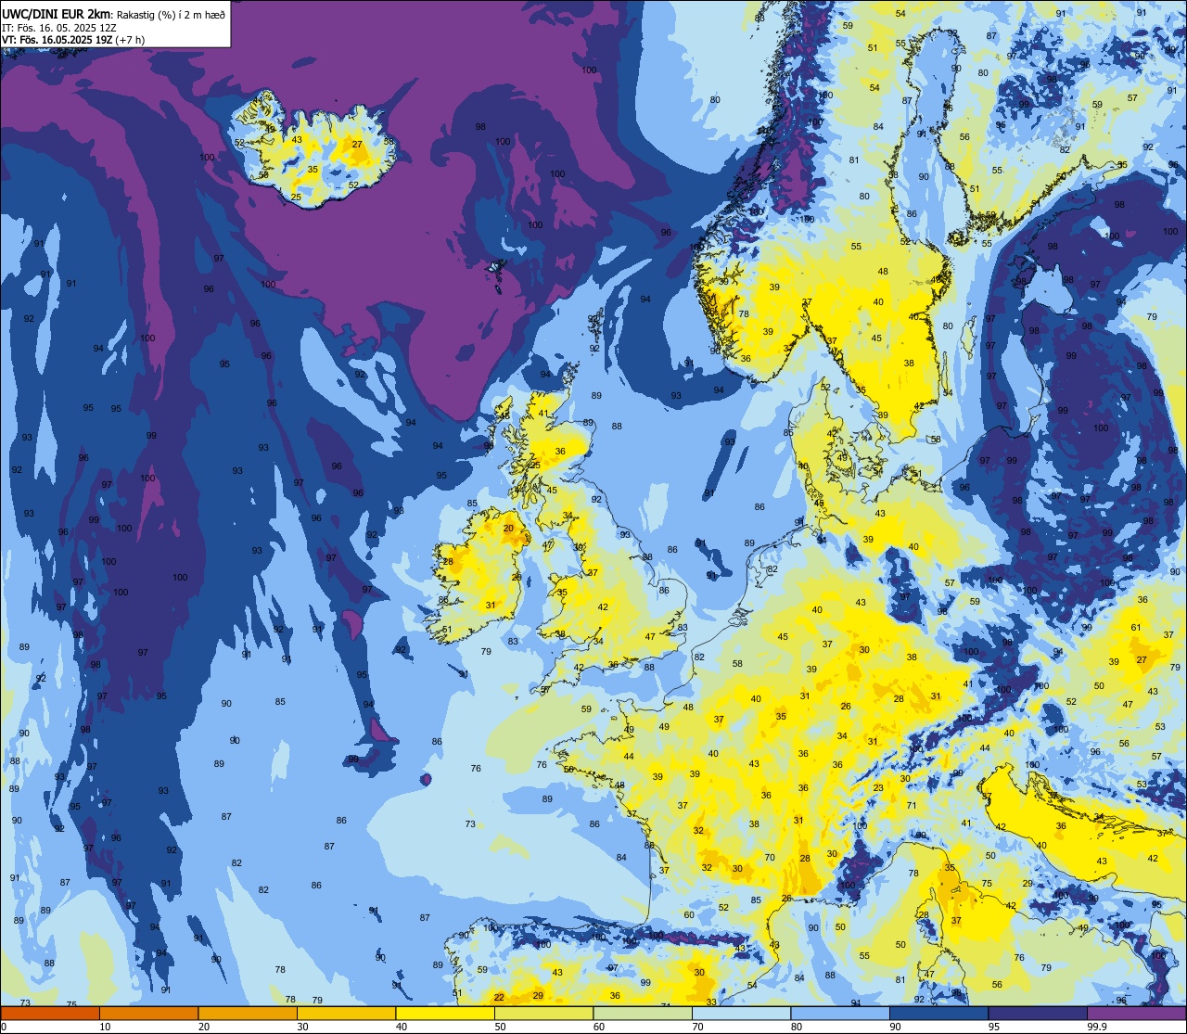The height and width of the screenshot is (1034, 1187).
Task: Click the dark orange 0–10 legend swatch
Action: pyautogui.click(x=50, y=1013)
